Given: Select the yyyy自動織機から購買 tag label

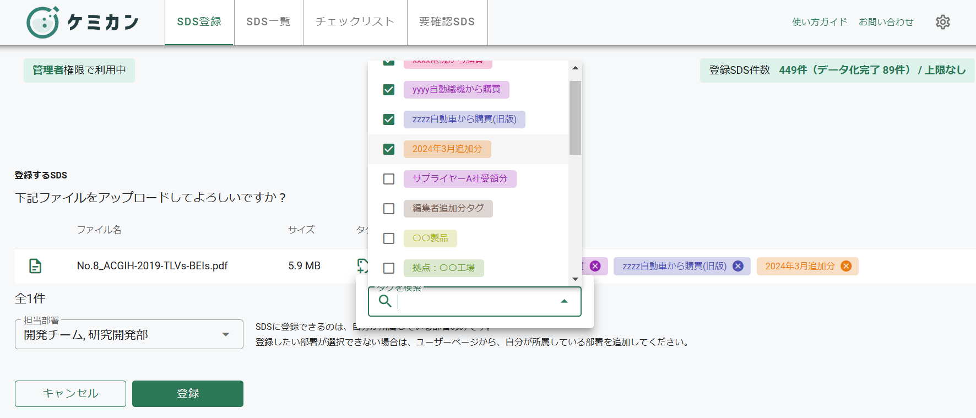Looking at the screenshot, I should click(x=457, y=90).
